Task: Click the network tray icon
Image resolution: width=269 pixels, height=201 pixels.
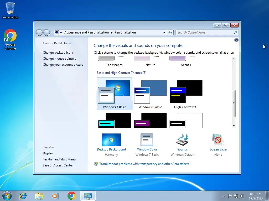Action: tap(236, 196)
